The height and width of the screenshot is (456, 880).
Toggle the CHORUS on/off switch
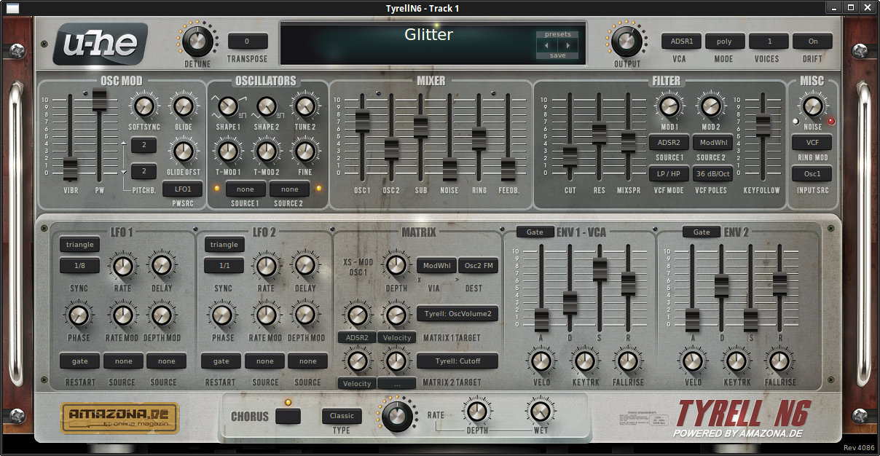pyautogui.click(x=288, y=417)
